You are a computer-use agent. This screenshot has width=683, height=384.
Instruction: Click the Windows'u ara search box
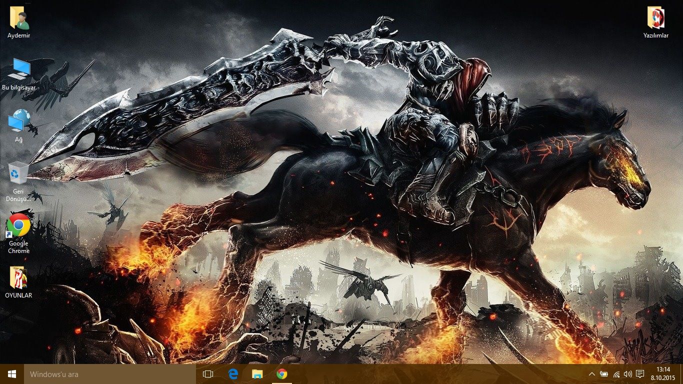point(110,374)
